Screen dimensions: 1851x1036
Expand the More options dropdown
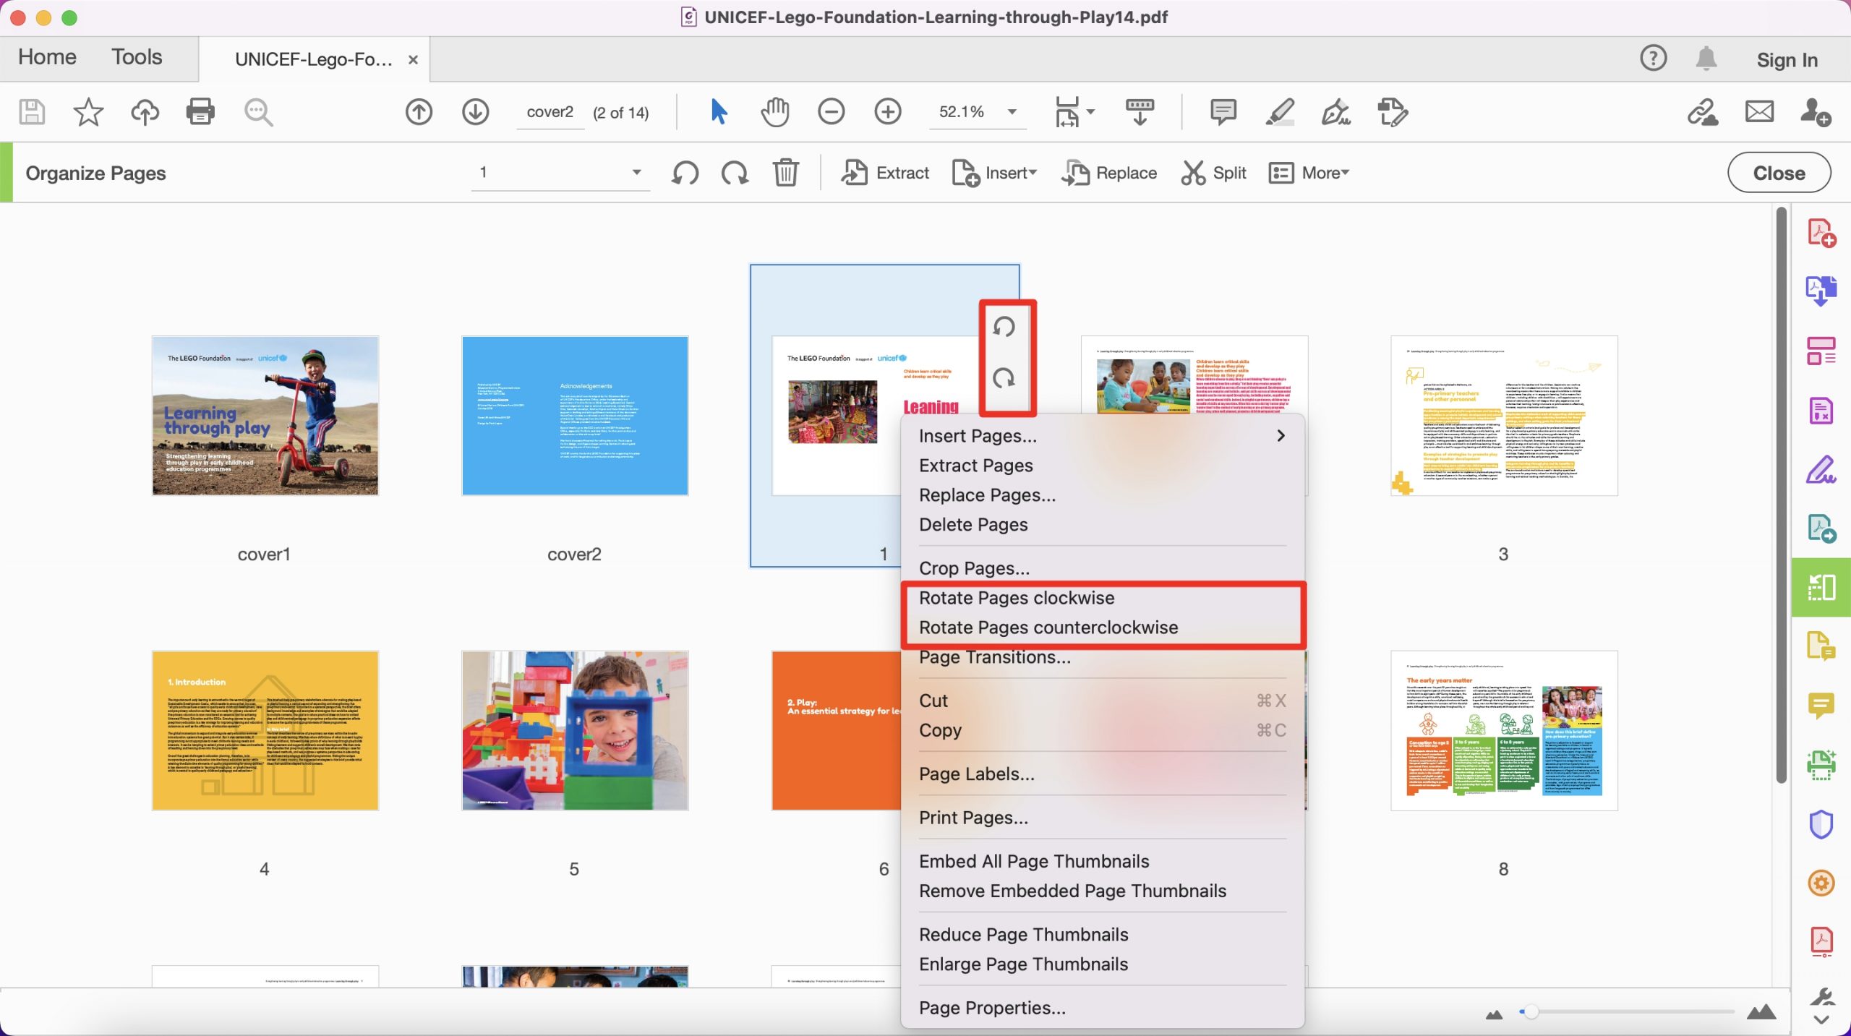pyautogui.click(x=1309, y=173)
